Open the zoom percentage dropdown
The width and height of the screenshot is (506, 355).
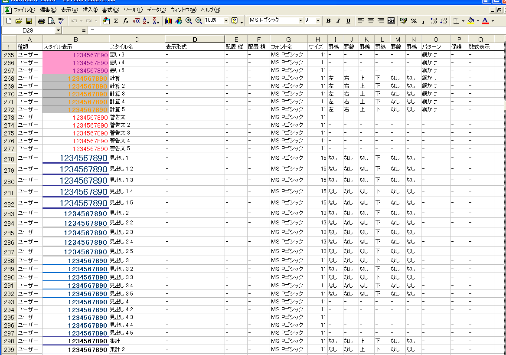(x=226, y=21)
